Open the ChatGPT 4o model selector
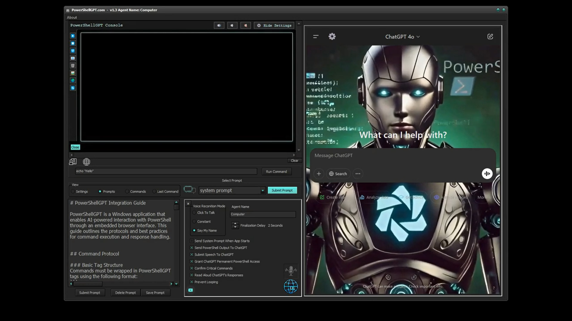 click(402, 37)
